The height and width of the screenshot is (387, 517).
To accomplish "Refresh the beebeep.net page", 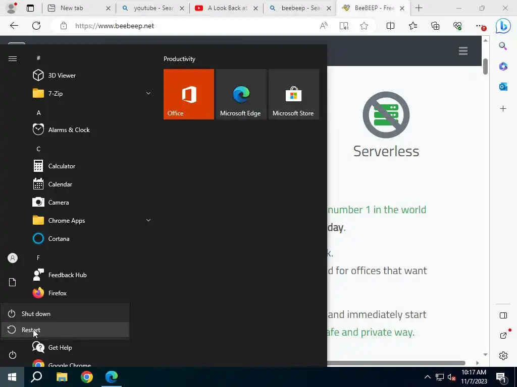I will click(36, 26).
